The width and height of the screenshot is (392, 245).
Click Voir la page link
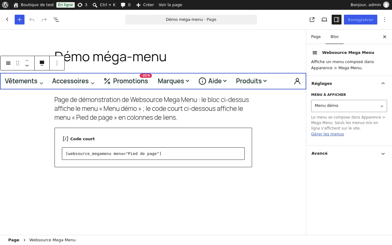tap(170, 5)
